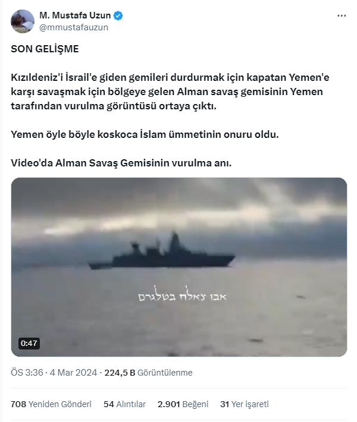The width and height of the screenshot is (357, 422).
Task: Click the blue verified badge icon
Action: click(118, 15)
